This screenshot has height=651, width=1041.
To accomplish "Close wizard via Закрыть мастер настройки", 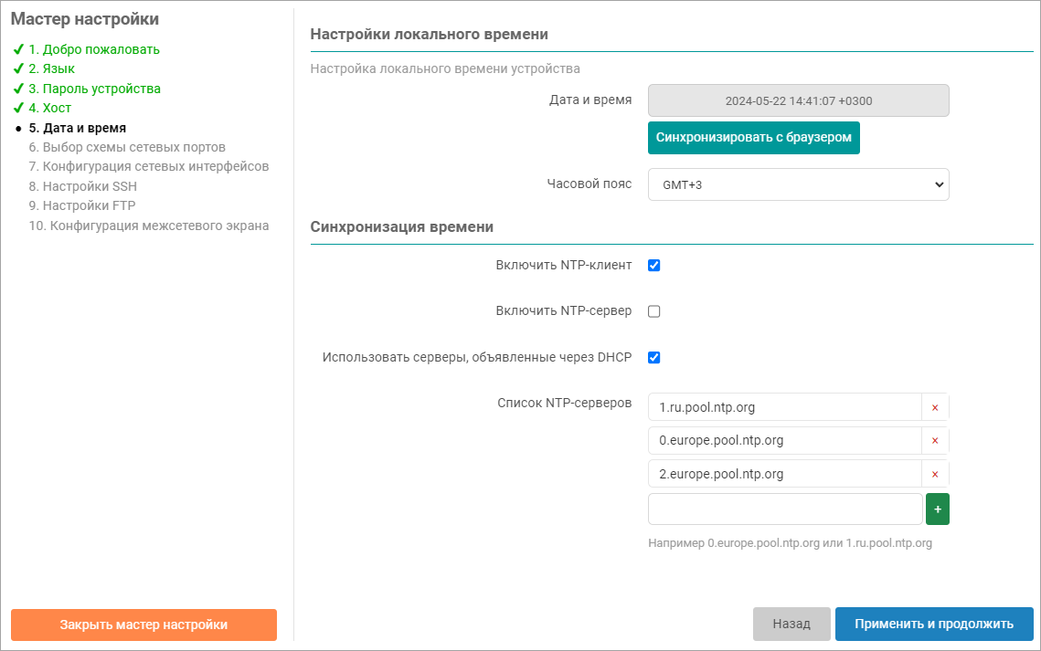I will (143, 625).
